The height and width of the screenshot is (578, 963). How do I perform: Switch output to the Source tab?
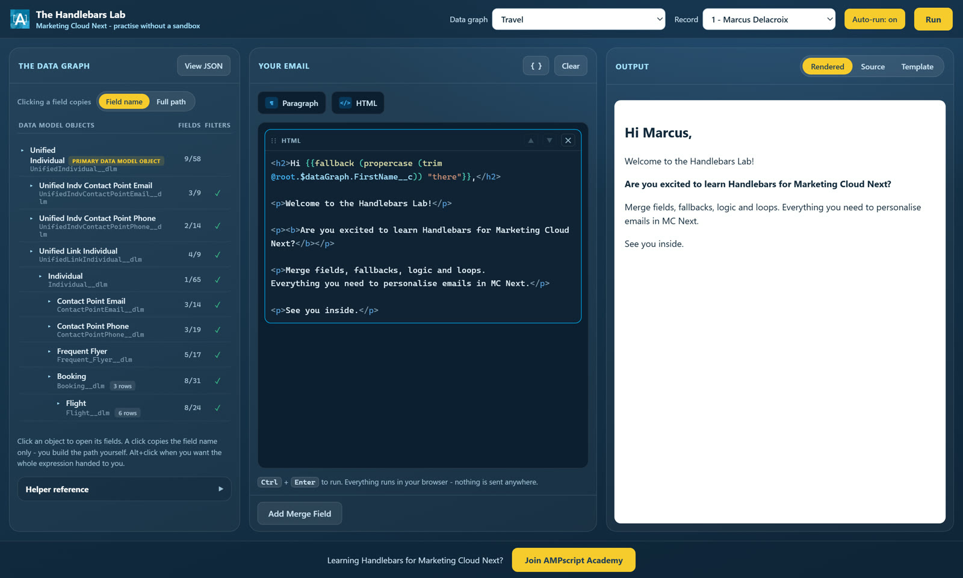(873, 67)
